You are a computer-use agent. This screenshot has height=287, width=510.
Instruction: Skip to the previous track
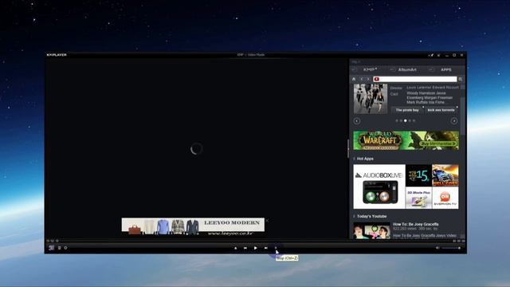[x=245, y=248]
